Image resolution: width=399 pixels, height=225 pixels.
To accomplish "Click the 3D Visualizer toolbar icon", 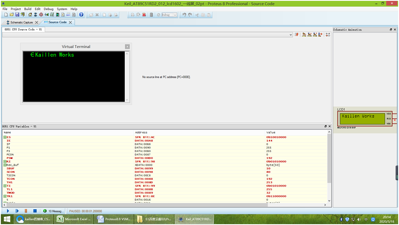I will click(47, 15).
